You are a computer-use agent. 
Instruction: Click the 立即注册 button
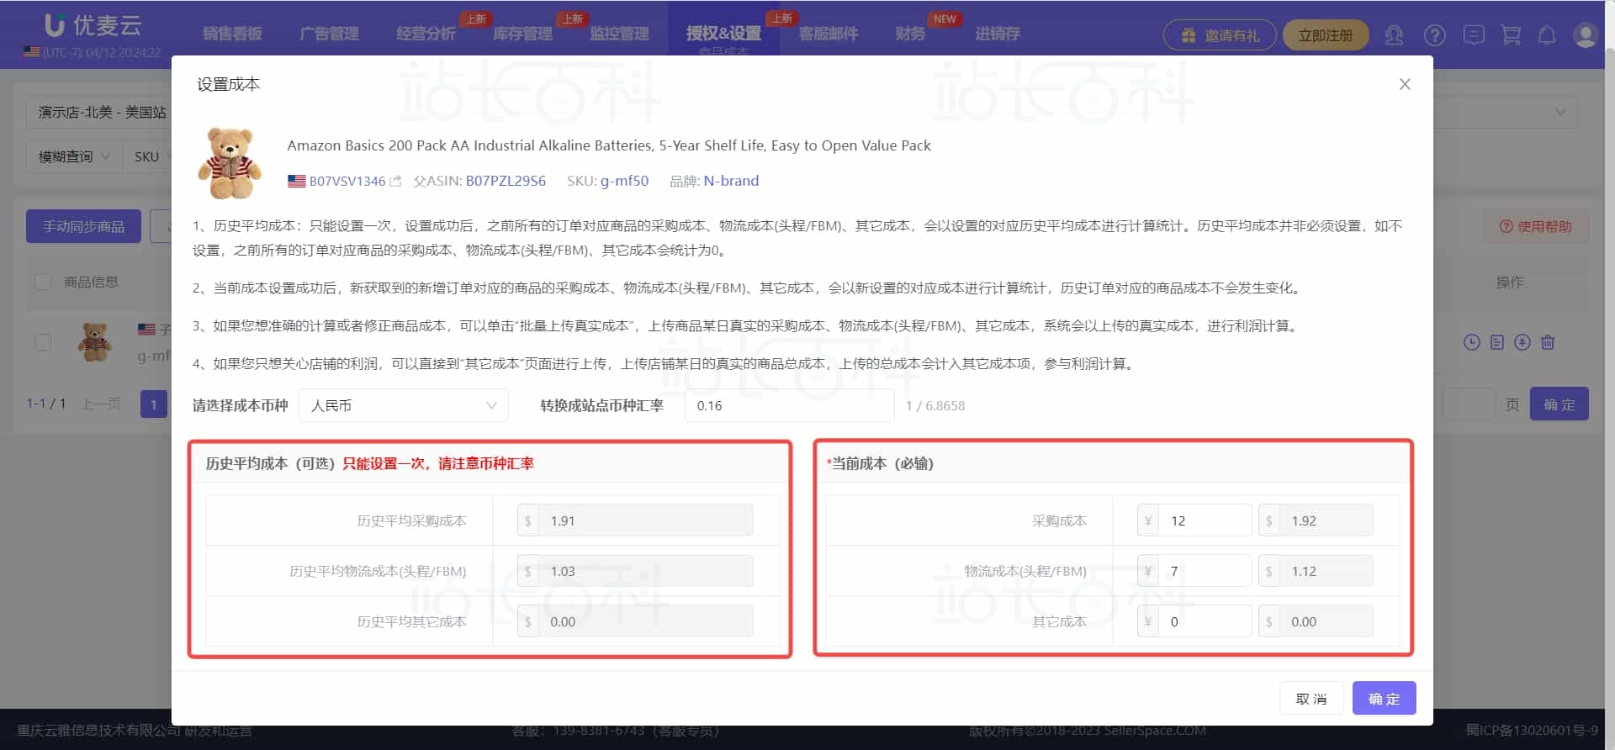(1326, 35)
